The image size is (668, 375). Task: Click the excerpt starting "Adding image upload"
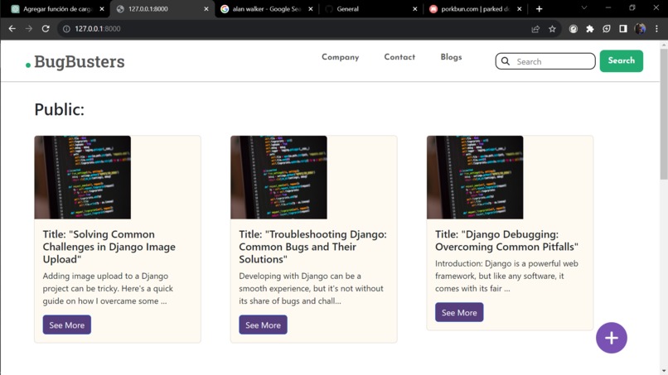108,288
